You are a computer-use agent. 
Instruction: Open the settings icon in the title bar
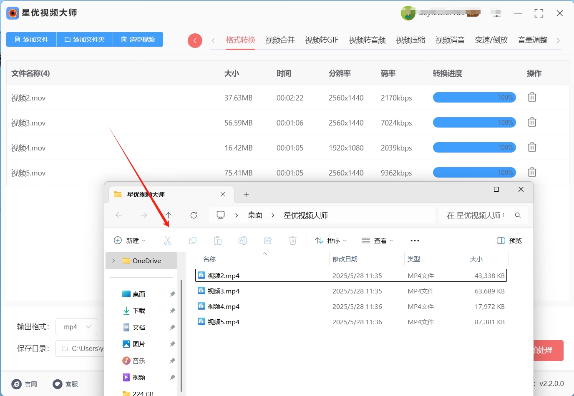pos(496,13)
